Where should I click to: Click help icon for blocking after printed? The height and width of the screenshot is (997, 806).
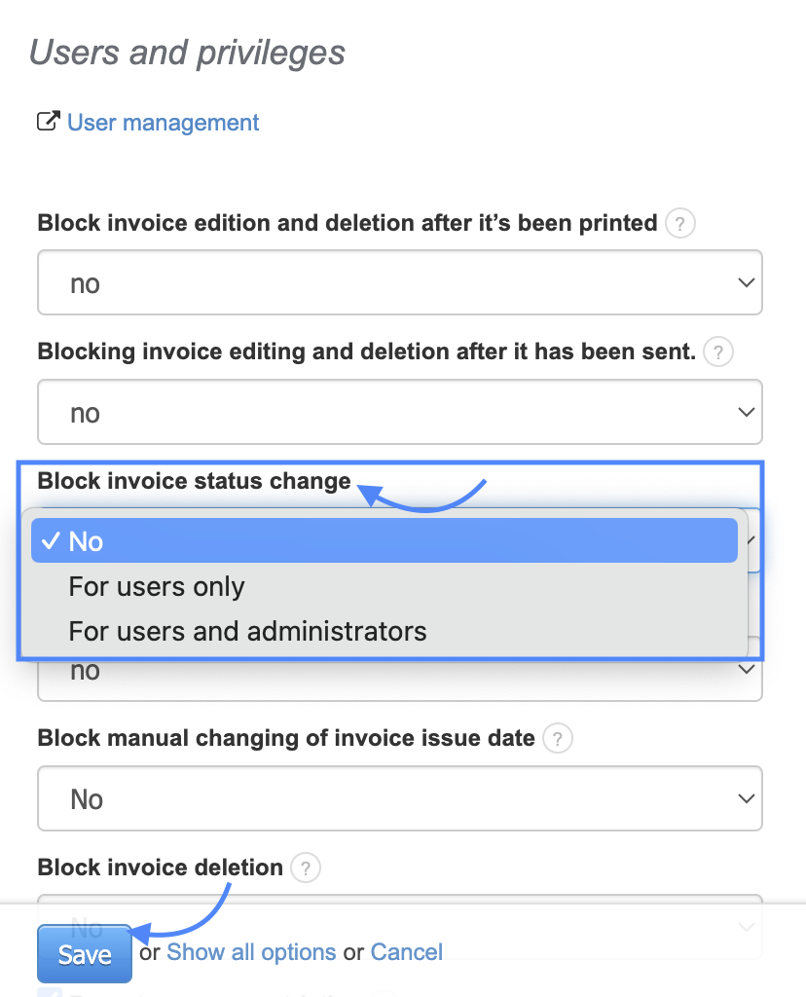click(x=679, y=224)
